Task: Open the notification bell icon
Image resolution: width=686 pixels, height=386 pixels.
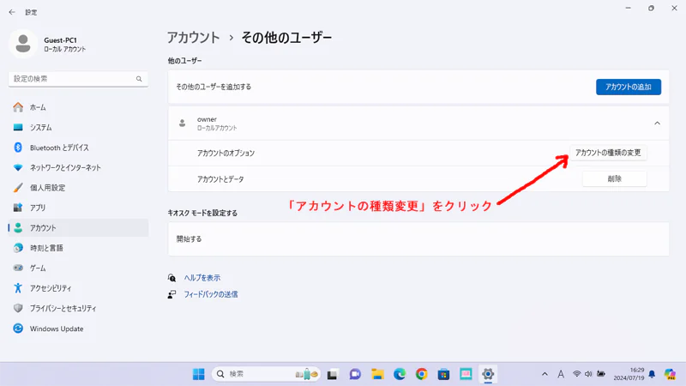Action: 652,374
